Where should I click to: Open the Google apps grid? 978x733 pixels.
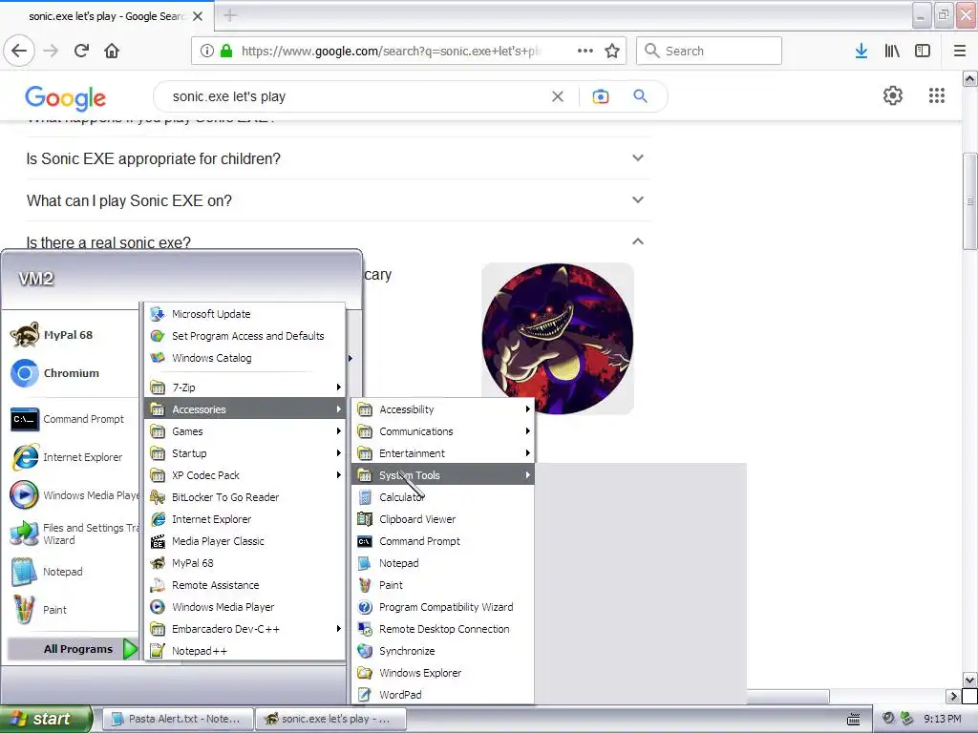[936, 95]
